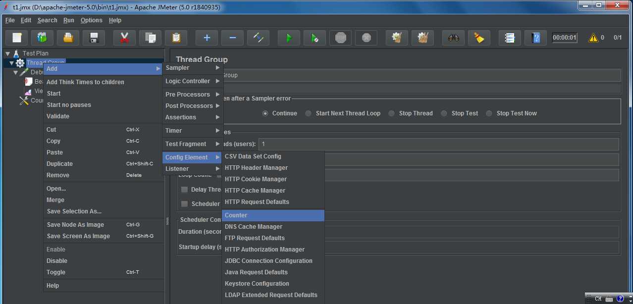The width and height of the screenshot is (633, 304).
Task: Click the Thread Group gear icon
Action: pos(20,63)
